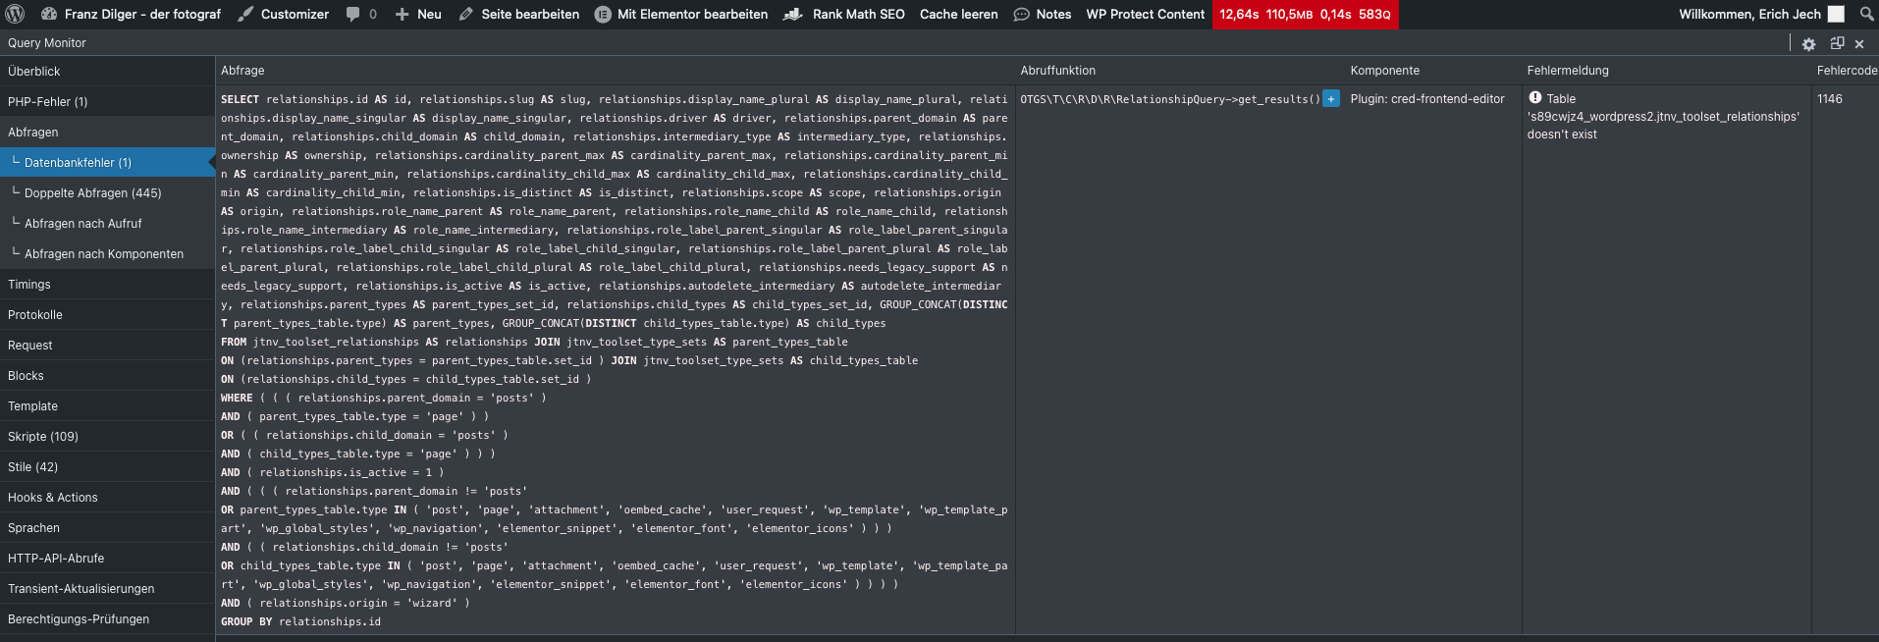Click the error warning icon beside Table

[1535, 97]
